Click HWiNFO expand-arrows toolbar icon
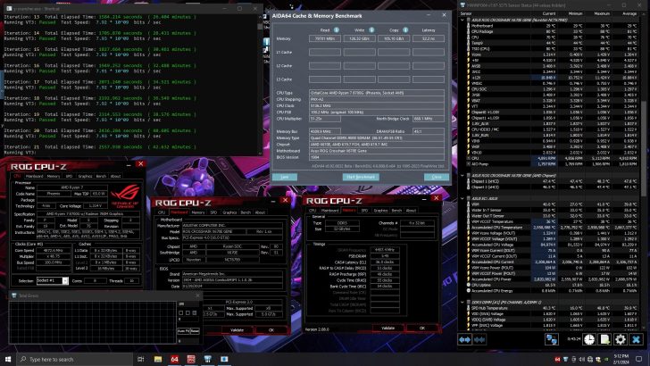Viewport: 650px width, 366px height. point(464,339)
